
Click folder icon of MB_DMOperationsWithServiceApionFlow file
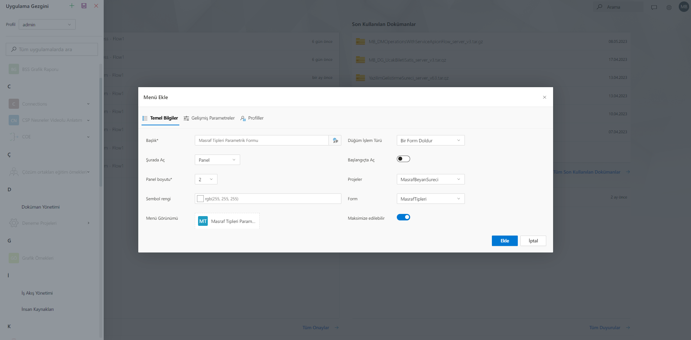(x=360, y=41)
